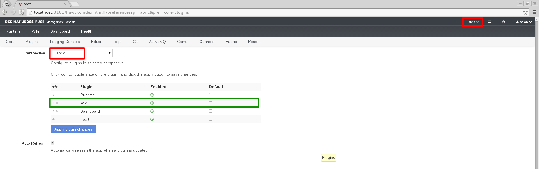Move the Wiki plugin up
This screenshot has height=169, width=539.
pyautogui.click(x=54, y=103)
